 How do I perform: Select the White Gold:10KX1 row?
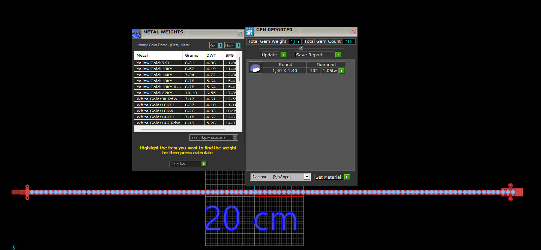185,105
